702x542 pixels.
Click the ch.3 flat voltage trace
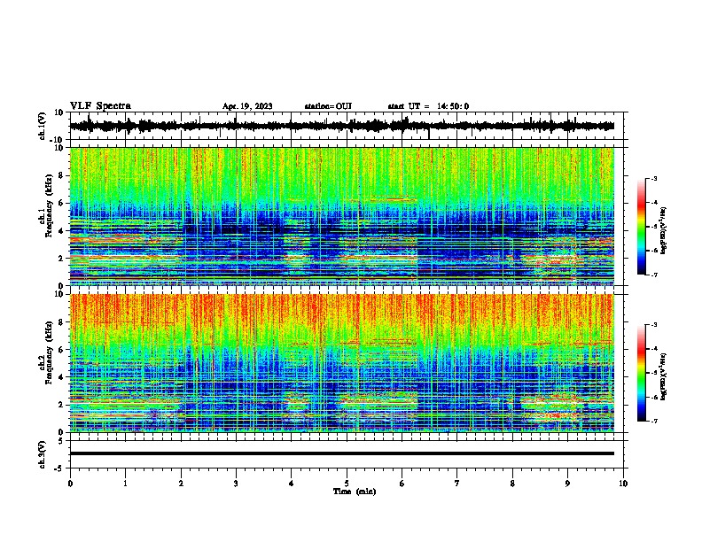click(342, 453)
